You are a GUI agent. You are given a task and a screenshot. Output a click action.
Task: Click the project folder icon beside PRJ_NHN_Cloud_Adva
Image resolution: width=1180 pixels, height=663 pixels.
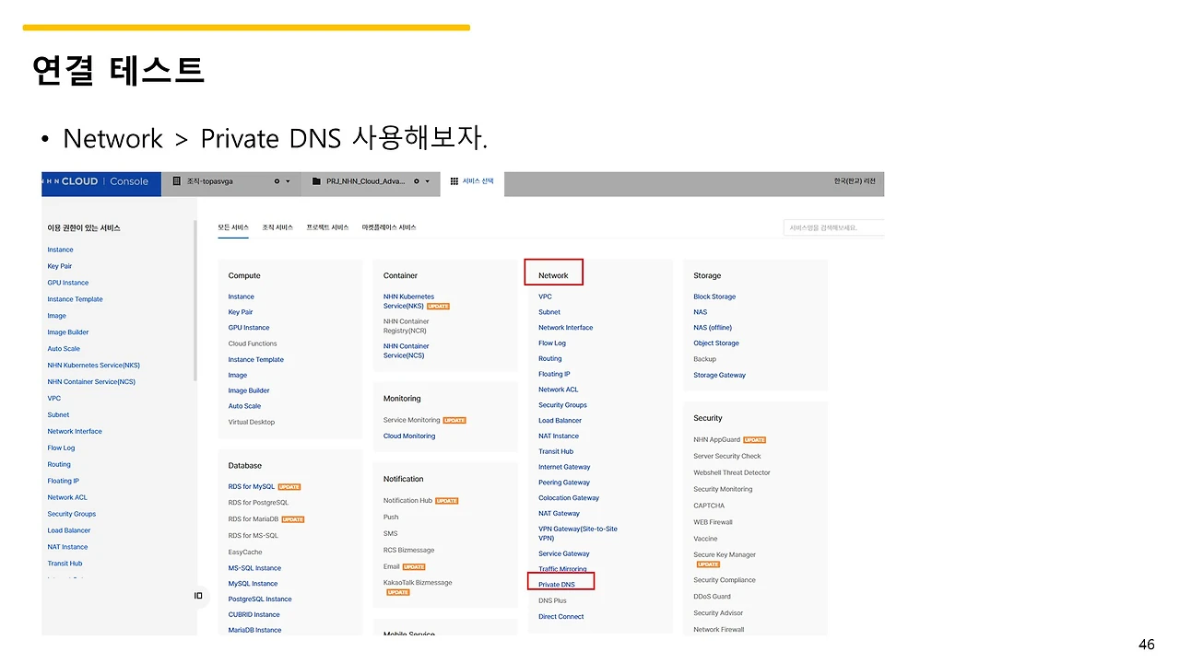pyautogui.click(x=316, y=181)
